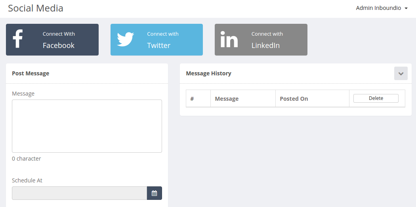
Task: Focus the Message text area
Action: 87,126
